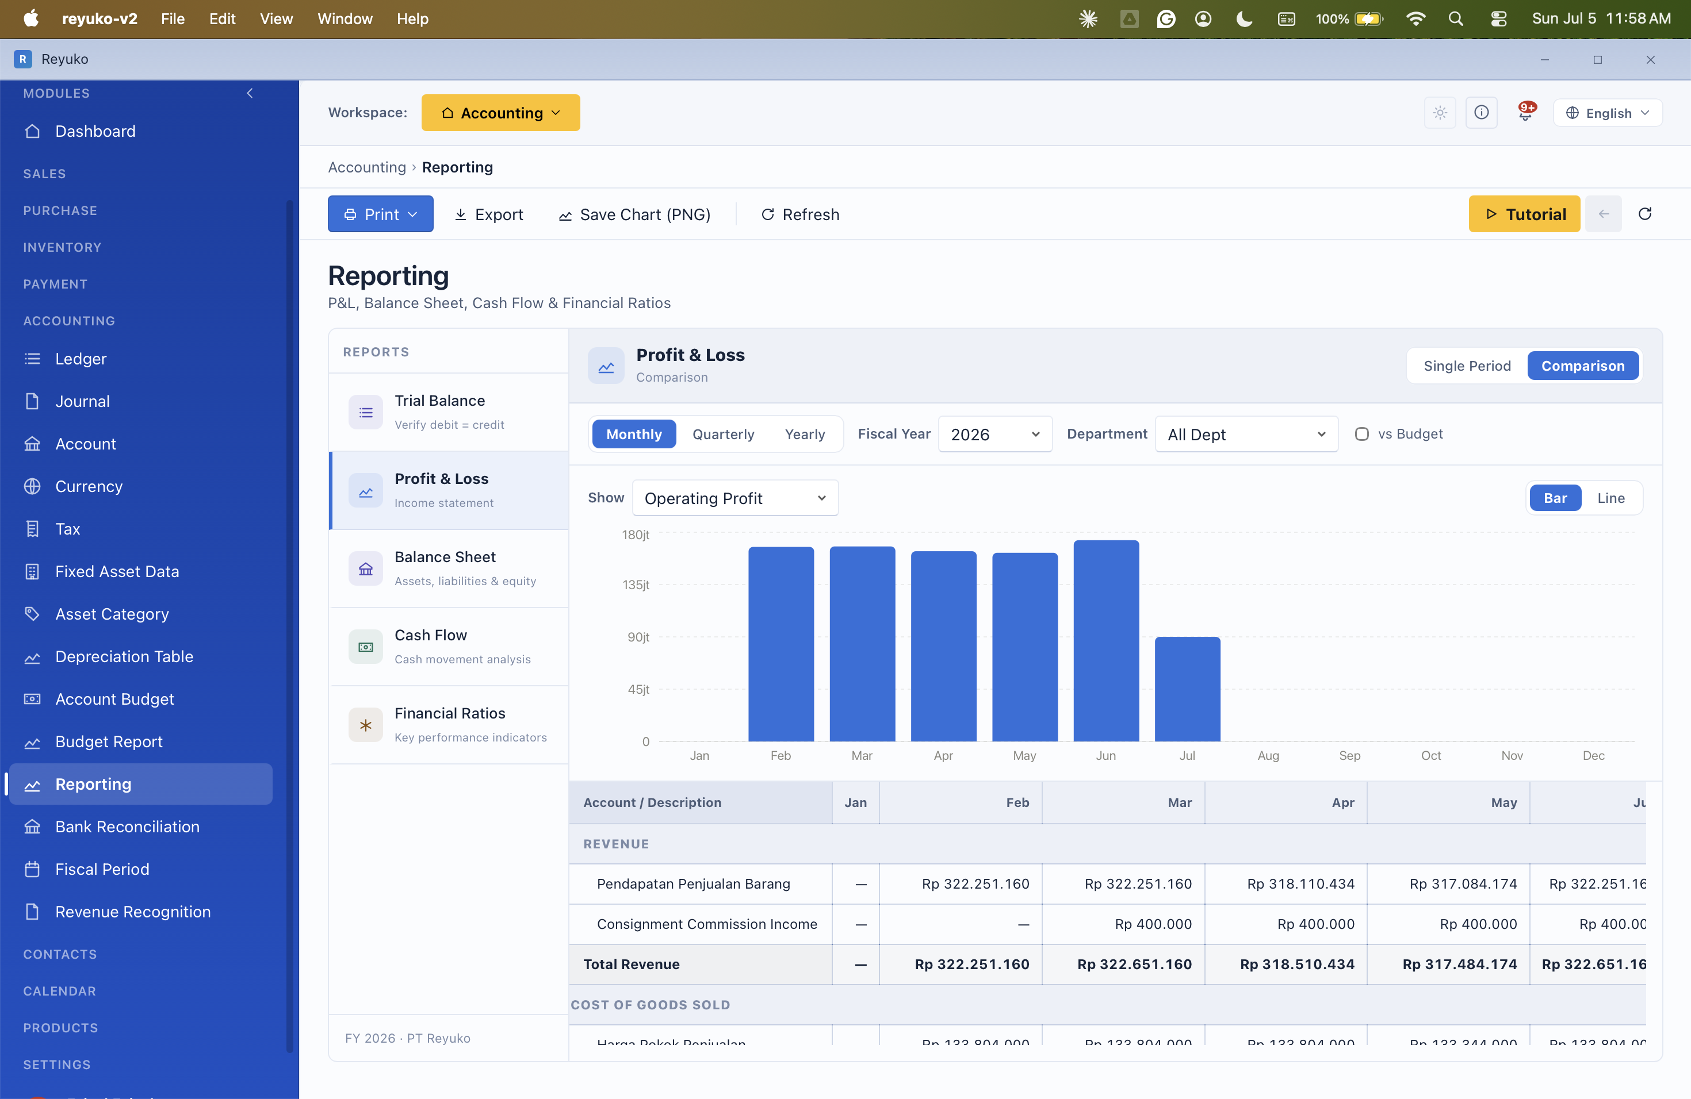Switch to Single Period view

tap(1467, 366)
